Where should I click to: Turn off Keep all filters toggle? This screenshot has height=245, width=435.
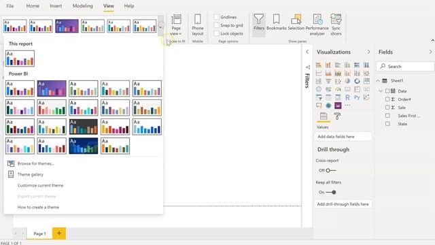click(x=331, y=192)
